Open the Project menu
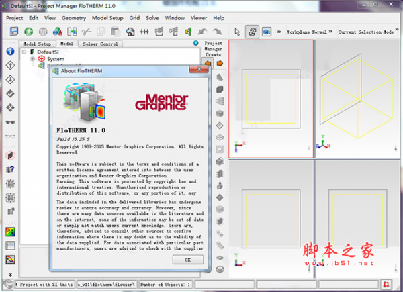Screen dimensions: 403x292 coord(14,18)
